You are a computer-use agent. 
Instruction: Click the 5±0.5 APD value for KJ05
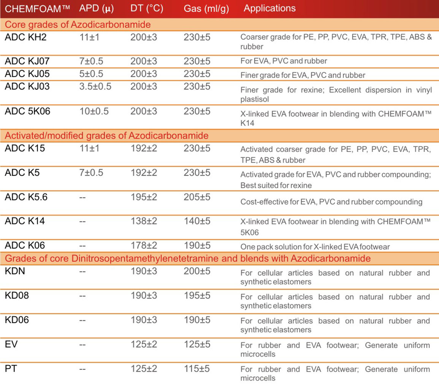tap(91, 74)
